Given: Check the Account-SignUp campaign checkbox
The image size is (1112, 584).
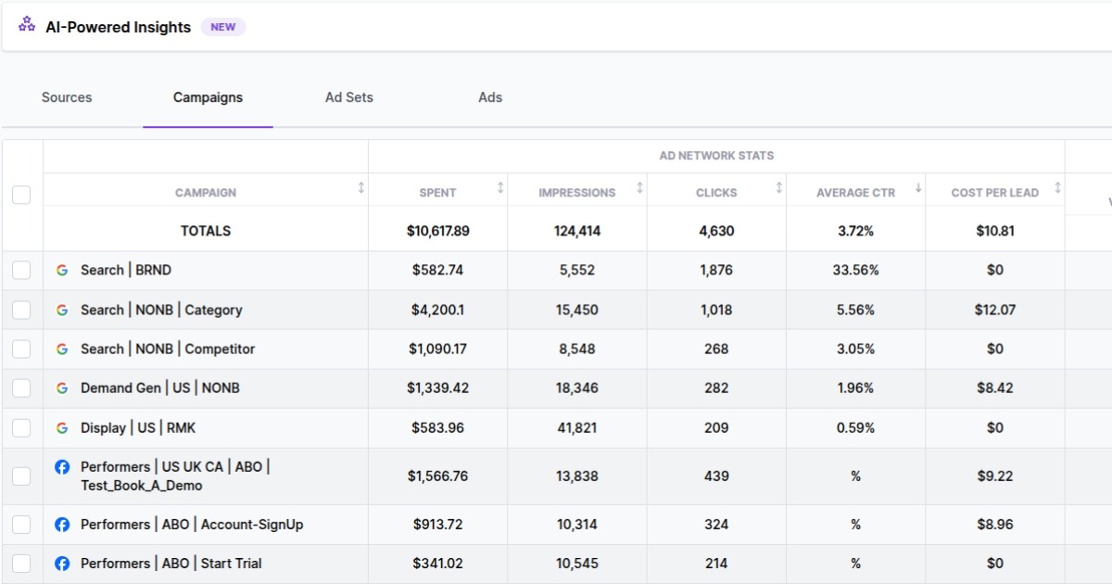Looking at the screenshot, I should tap(21, 525).
